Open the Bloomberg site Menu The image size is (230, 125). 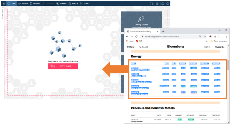(130, 47)
